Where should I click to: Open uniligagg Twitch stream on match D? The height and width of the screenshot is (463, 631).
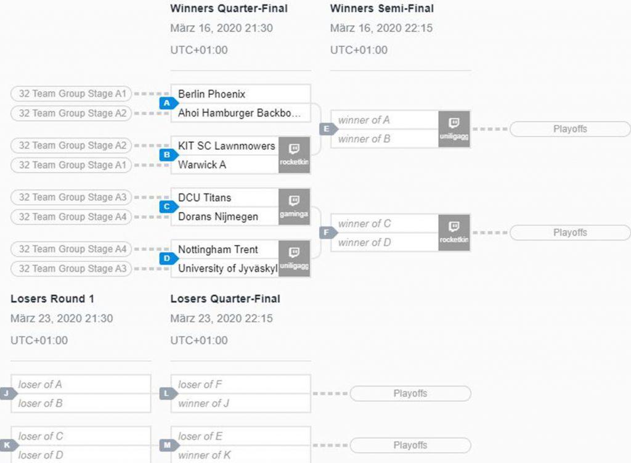click(294, 258)
